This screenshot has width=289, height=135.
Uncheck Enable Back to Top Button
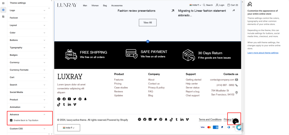point(11,120)
